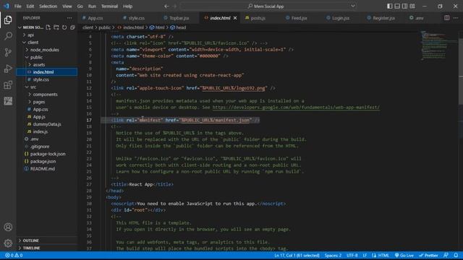
Task: Click Prettier status bar item
Action: 428,255
